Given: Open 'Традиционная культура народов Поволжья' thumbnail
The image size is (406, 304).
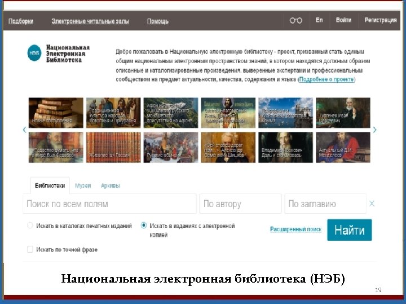Looking at the screenshot, I should pos(113,113).
